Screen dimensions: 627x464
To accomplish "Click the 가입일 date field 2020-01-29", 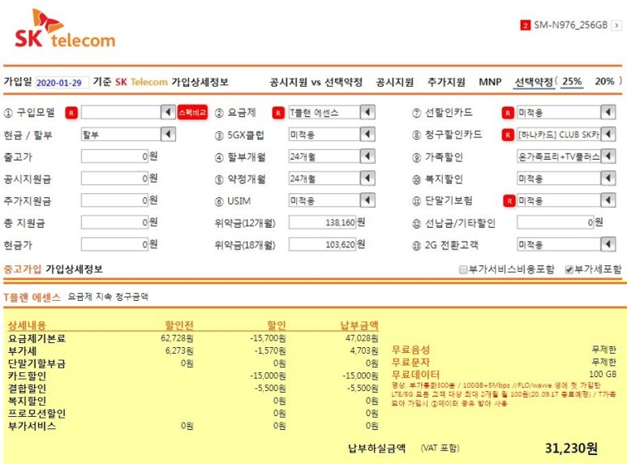I will click(62, 83).
